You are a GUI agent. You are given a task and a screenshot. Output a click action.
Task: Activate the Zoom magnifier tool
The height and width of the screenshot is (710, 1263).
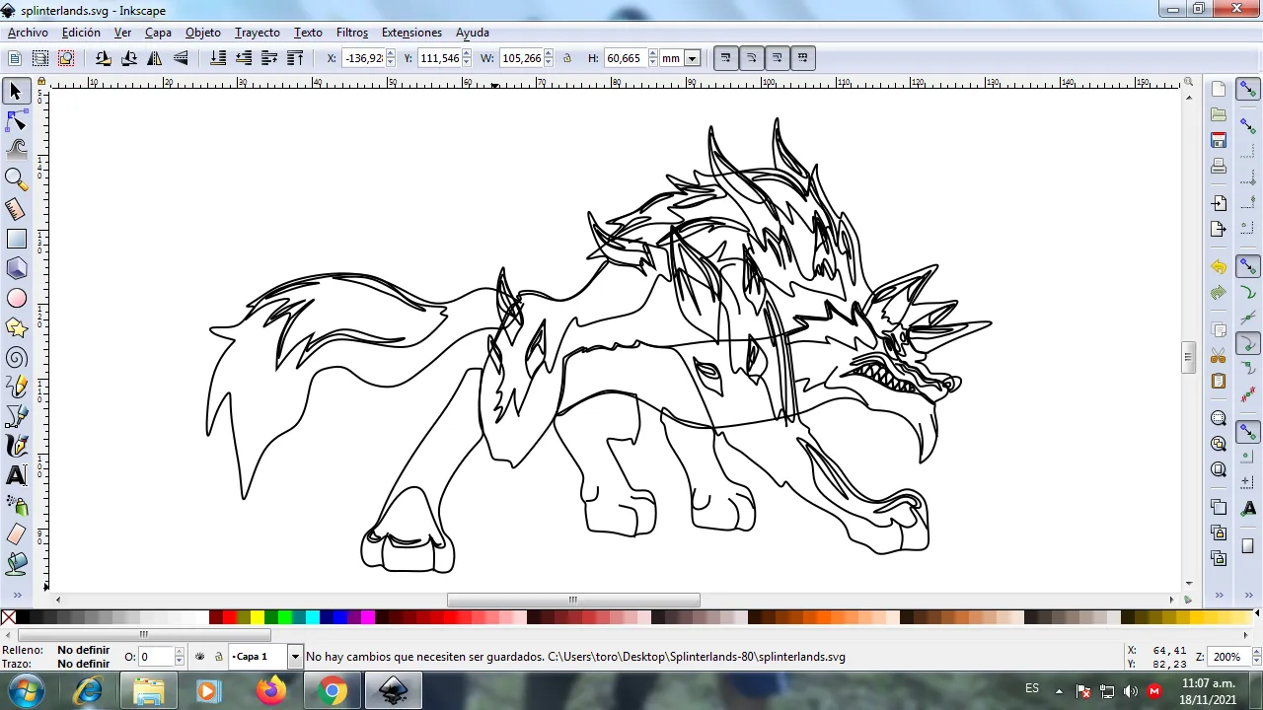click(16, 178)
